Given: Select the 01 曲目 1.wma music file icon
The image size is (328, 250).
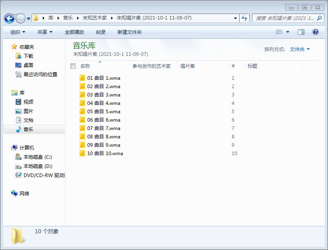Looking at the screenshot, I should (x=82, y=78).
